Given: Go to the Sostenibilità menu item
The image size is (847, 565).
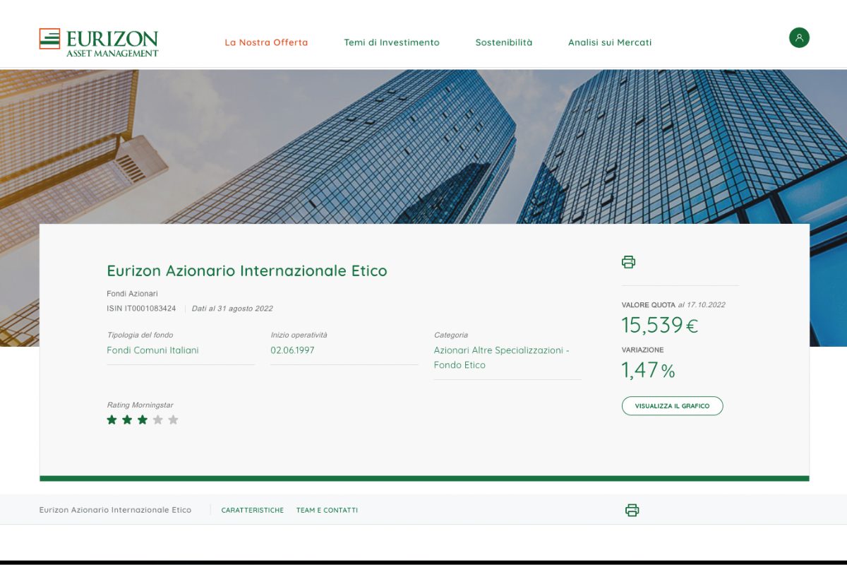Looking at the screenshot, I should (504, 42).
